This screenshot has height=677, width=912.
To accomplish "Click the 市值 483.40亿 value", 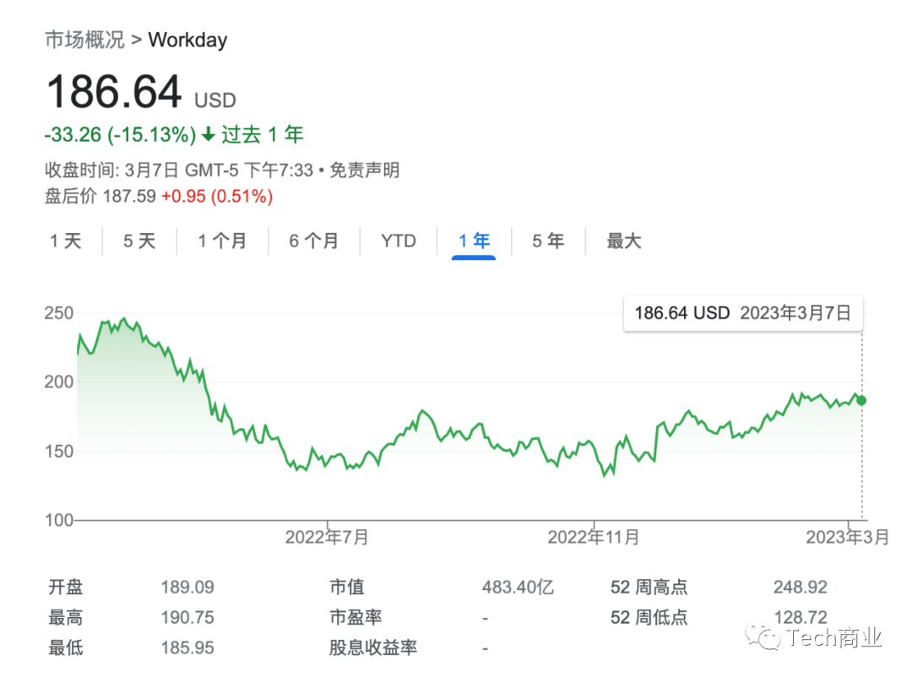I will [x=518, y=588].
